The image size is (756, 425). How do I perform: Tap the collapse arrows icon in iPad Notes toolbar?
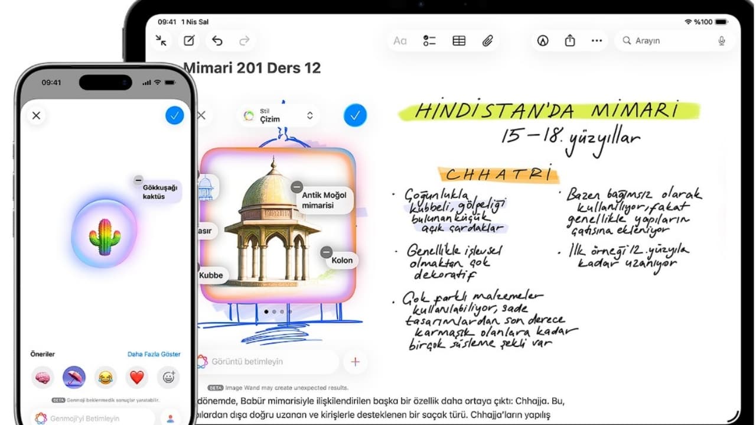[161, 40]
